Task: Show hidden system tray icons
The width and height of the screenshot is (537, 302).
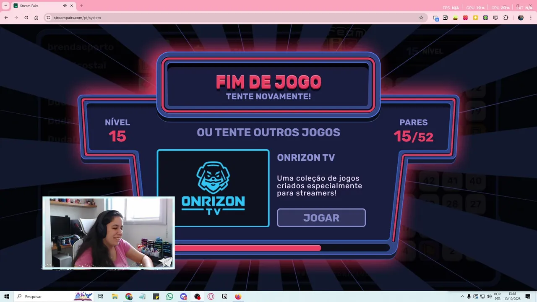Action: [462, 297]
